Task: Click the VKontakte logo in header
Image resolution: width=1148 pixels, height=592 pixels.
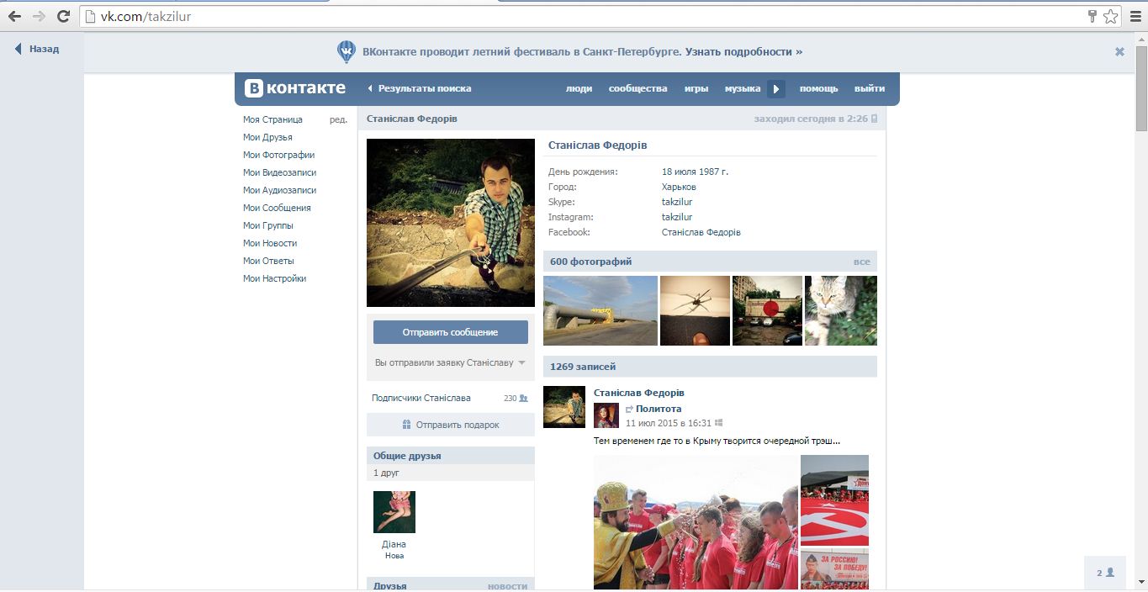Action: pyautogui.click(x=295, y=88)
